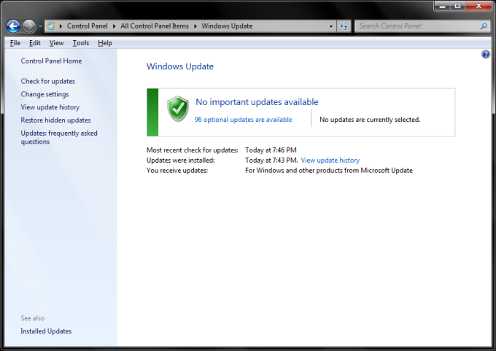Click Most recent check for updates label

[192, 150]
